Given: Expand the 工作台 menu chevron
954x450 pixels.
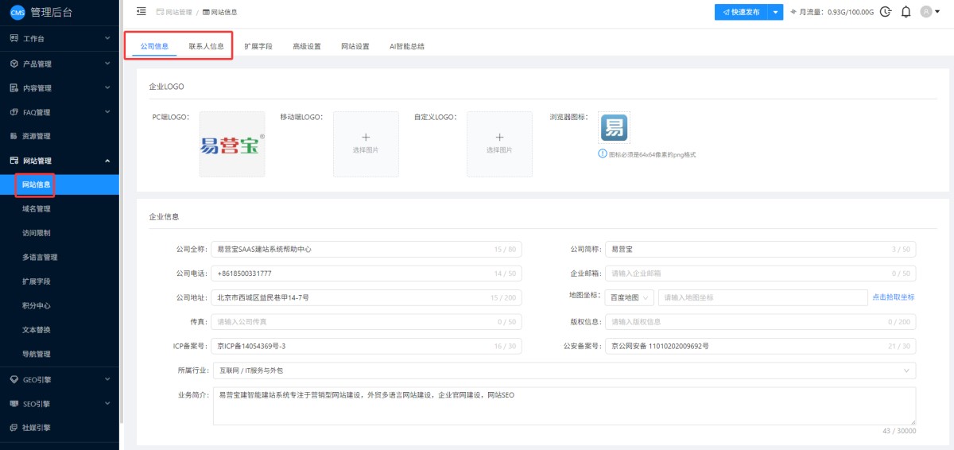Looking at the screenshot, I should [107, 38].
